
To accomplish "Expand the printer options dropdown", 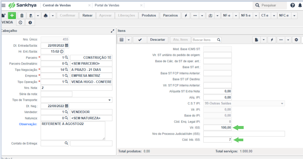I will click(53, 16).
